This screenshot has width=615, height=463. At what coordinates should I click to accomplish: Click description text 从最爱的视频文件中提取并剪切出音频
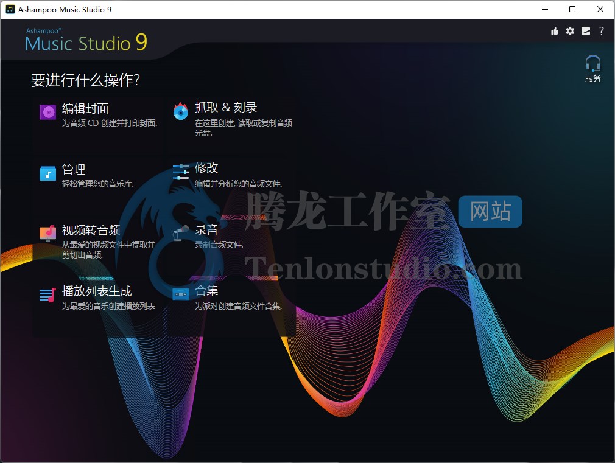[x=108, y=249]
